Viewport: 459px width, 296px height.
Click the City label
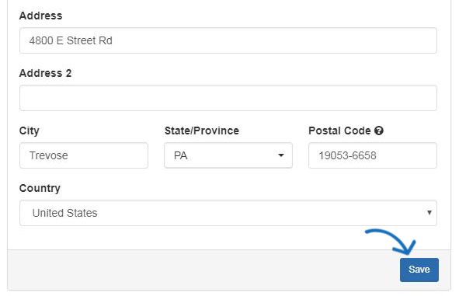pos(30,131)
